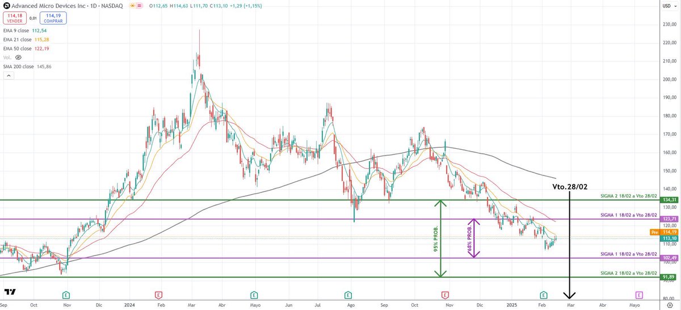Viewport: 681px width, 310px height.
Task: Click the 113,10 last price label
Action: click(x=670, y=239)
